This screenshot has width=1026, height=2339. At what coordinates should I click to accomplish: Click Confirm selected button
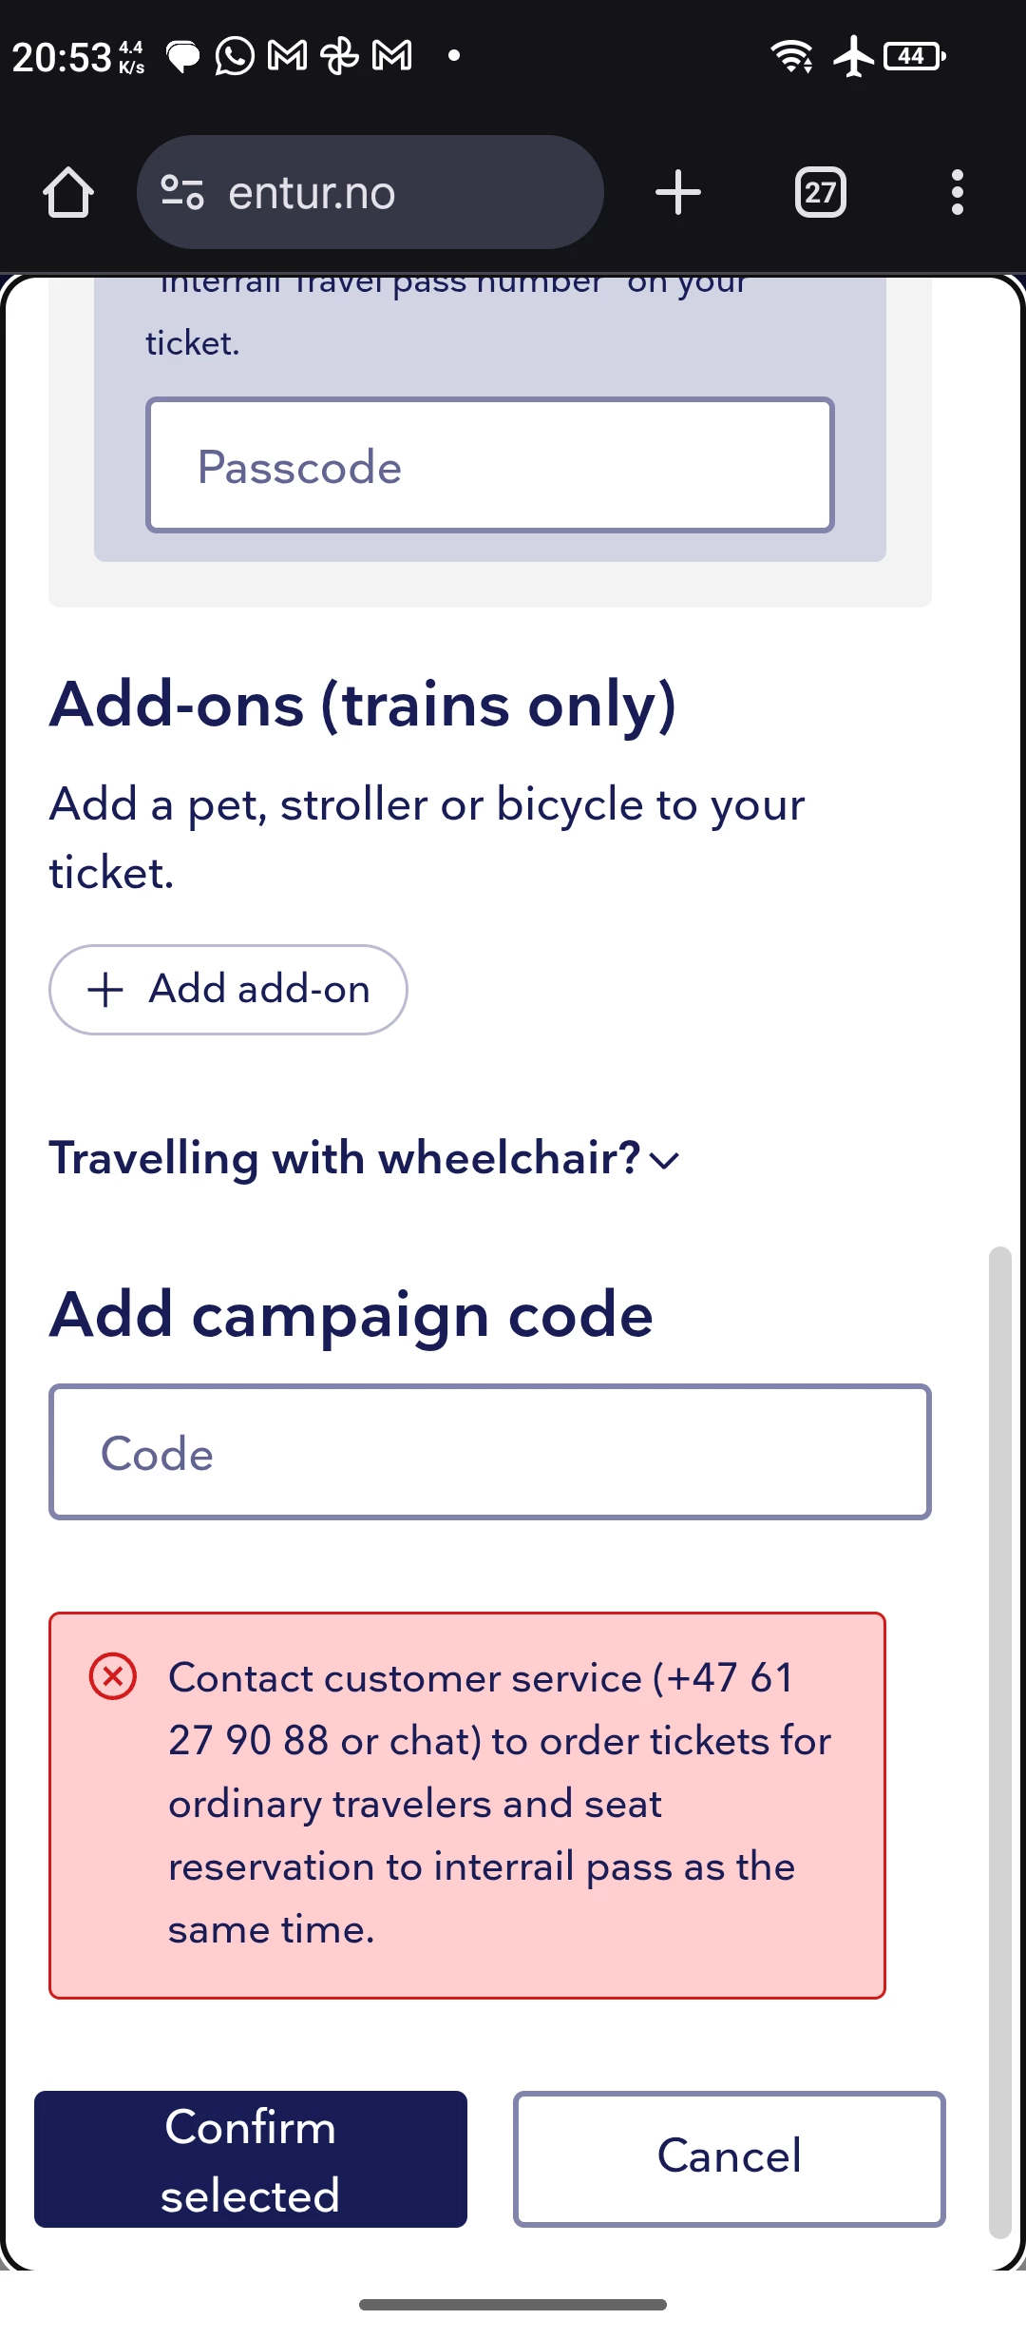[x=251, y=2159]
